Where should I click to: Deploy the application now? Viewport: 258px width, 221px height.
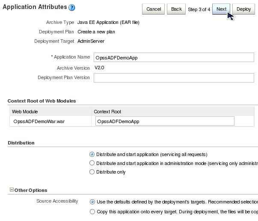[x=243, y=9]
